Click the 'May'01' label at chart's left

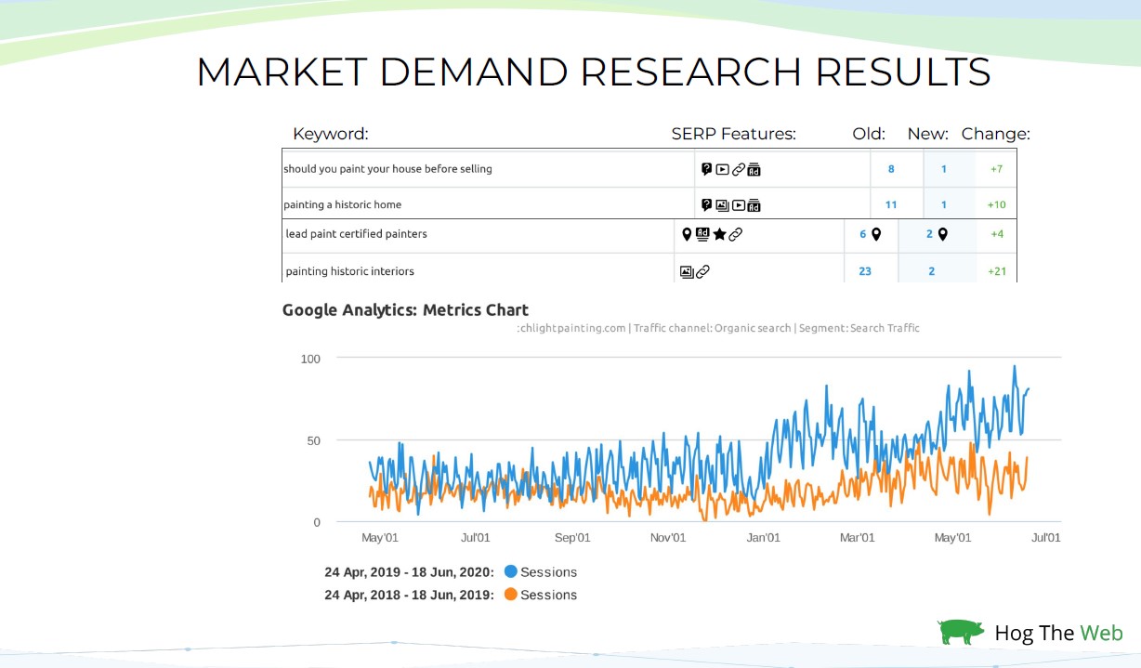pyautogui.click(x=380, y=537)
